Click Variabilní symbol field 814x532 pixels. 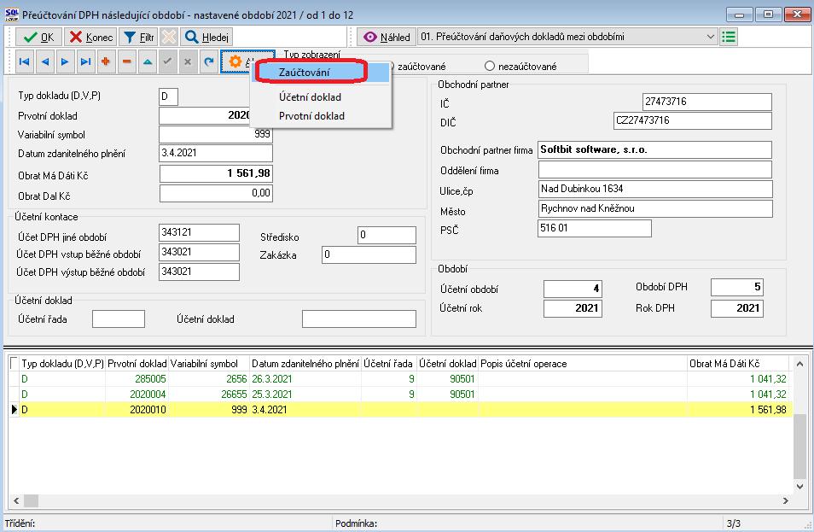click(x=215, y=134)
